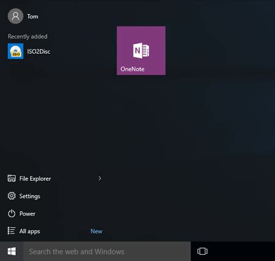Click the ISO2Disc app name

point(38,51)
